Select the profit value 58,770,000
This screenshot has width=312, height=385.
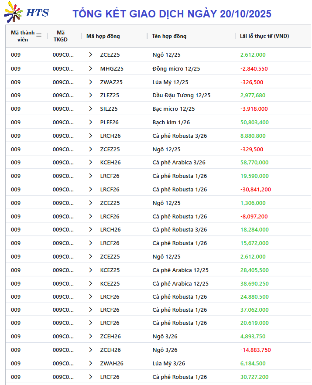pos(254,162)
